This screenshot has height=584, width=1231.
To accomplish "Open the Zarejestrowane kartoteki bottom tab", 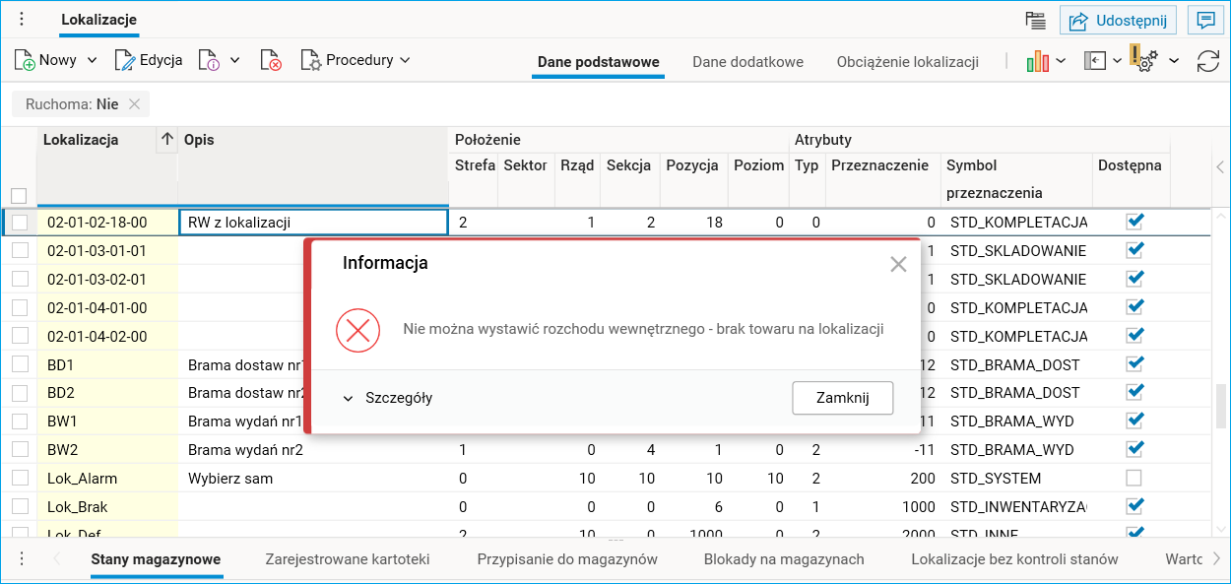I will [x=348, y=559].
